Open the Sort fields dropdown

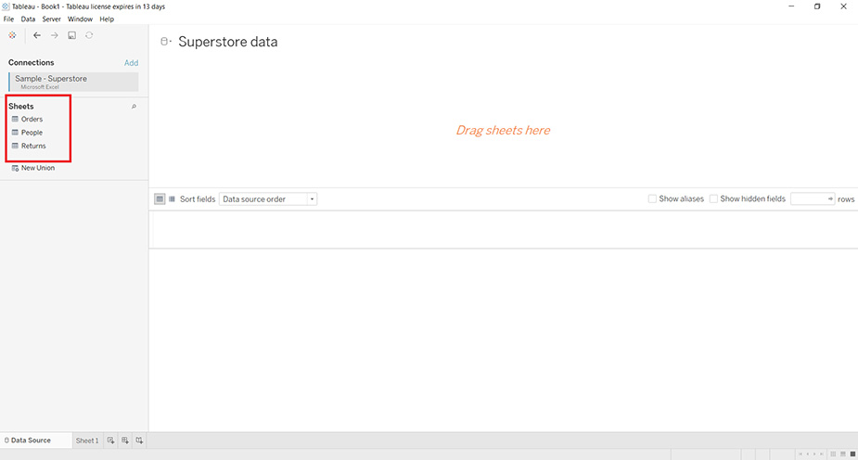coord(268,199)
